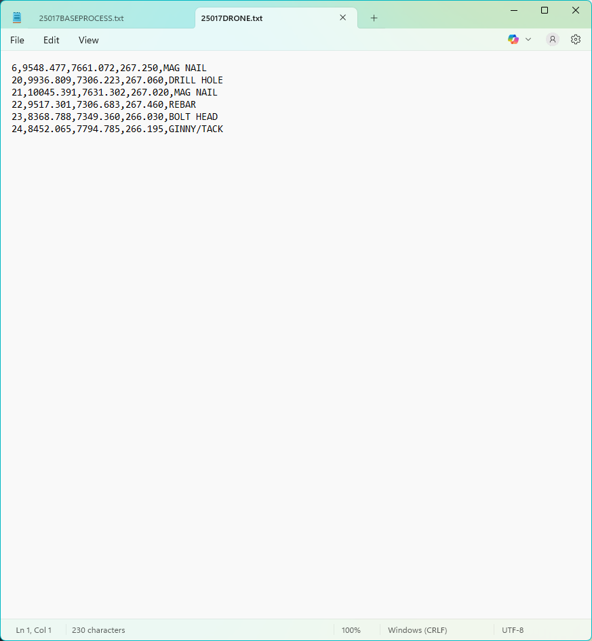This screenshot has width=592, height=641.
Task: Open the View menu
Action: (88, 40)
